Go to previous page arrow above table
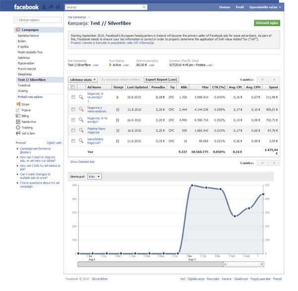 click(x=262, y=79)
